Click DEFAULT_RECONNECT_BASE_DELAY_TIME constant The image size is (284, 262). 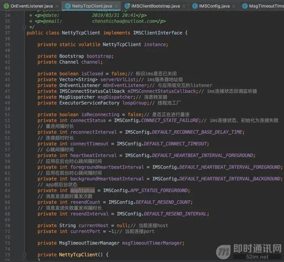[197, 132]
